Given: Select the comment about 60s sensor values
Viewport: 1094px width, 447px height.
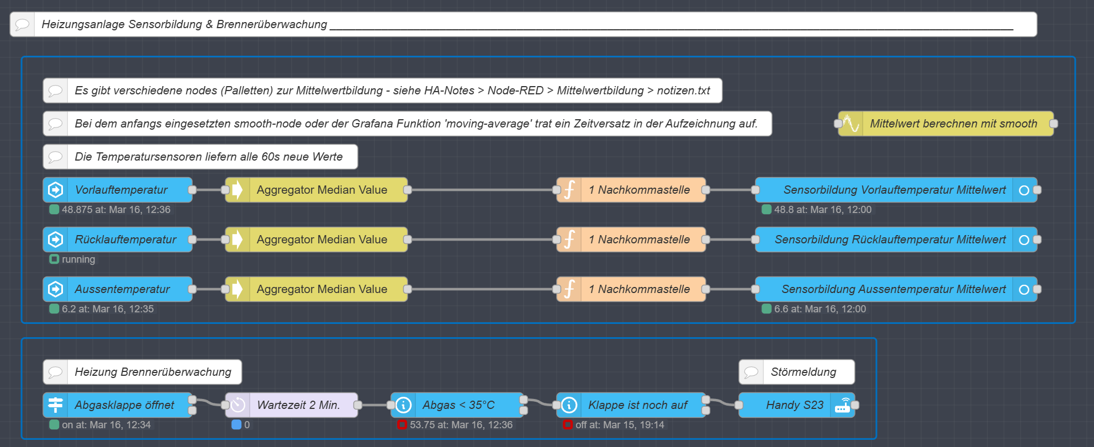Looking at the screenshot, I should click(x=208, y=157).
